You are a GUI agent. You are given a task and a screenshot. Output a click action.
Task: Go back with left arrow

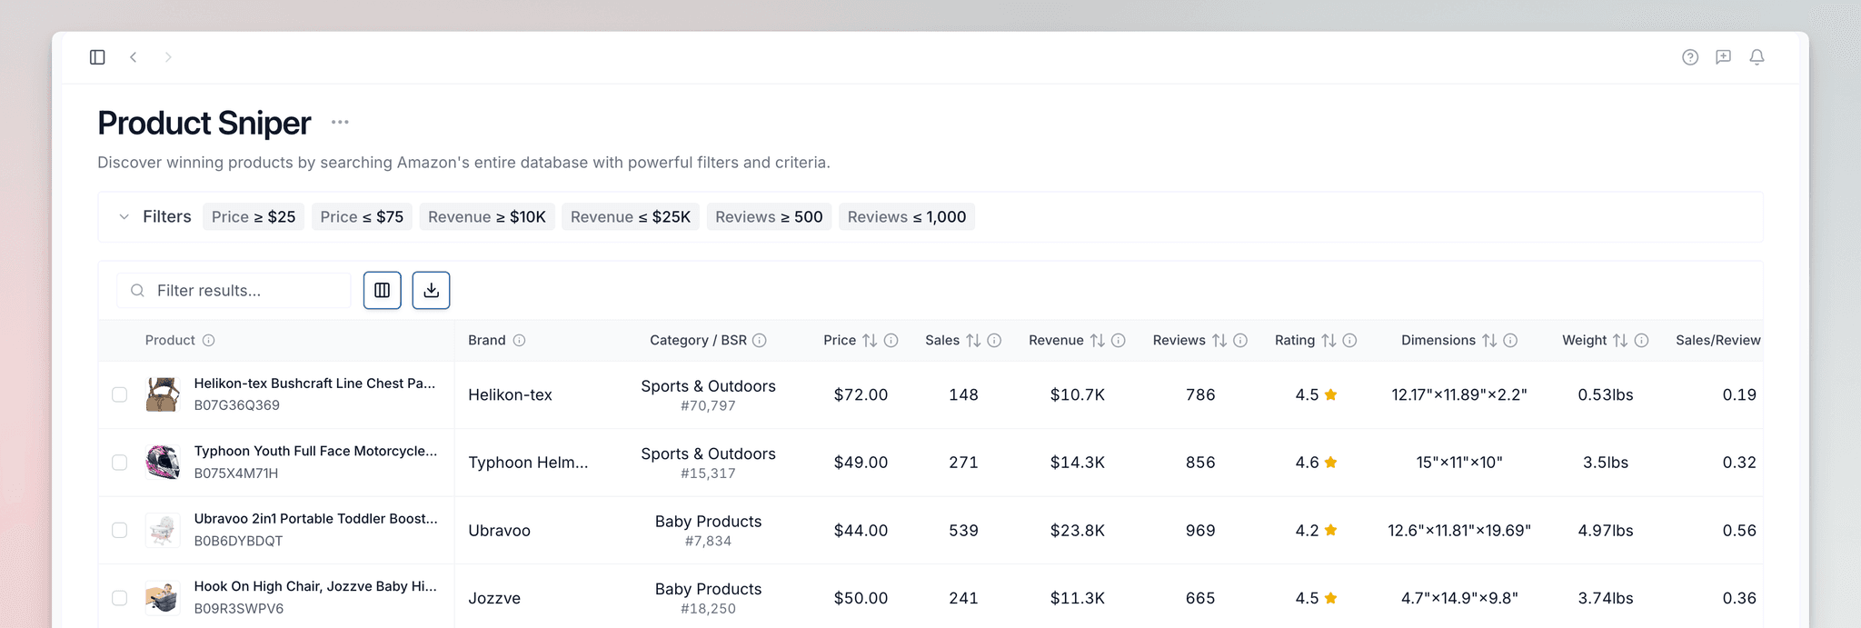[x=134, y=57]
